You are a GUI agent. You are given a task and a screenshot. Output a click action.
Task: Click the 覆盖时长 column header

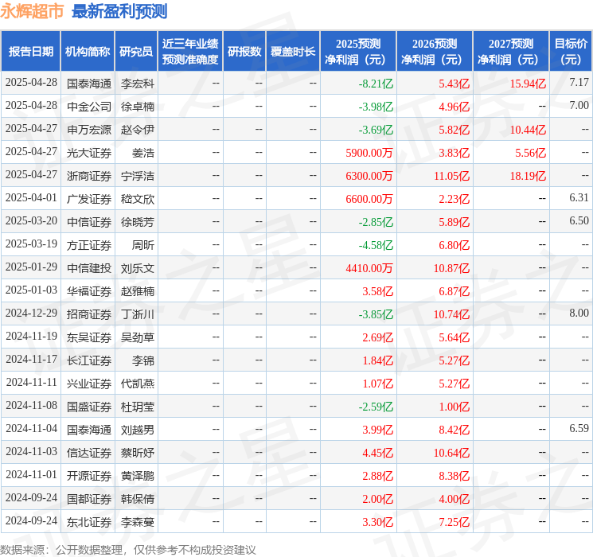[x=293, y=52]
